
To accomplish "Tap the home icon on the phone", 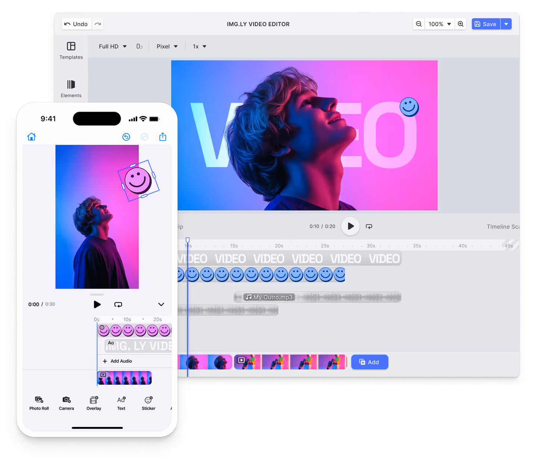I will point(32,137).
